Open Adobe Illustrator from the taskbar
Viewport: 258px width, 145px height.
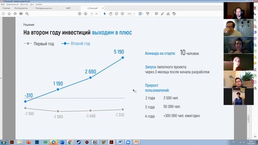point(12,142)
